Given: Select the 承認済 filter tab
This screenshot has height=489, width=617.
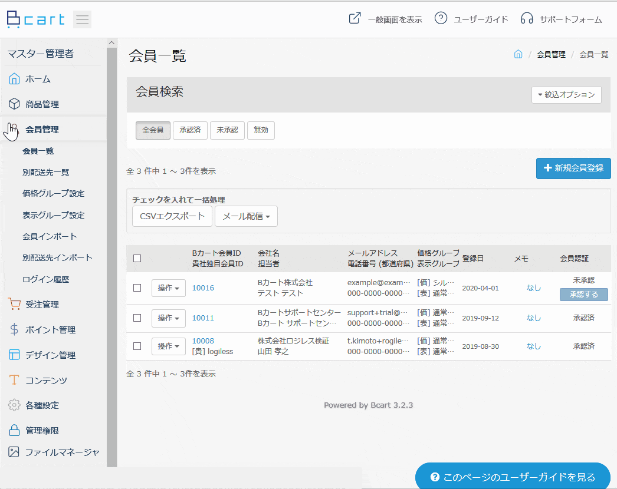Looking at the screenshot, I should 190,130.
